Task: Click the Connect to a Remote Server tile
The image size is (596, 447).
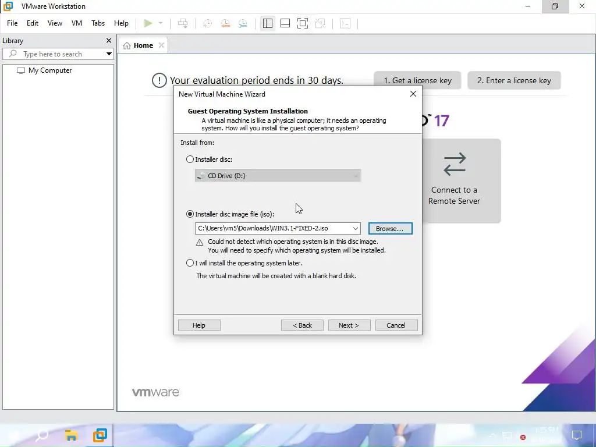Action: [x=462, y=180]
